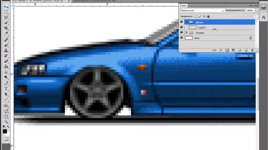Hide the Слой 2 layer

tap(181, 27)
